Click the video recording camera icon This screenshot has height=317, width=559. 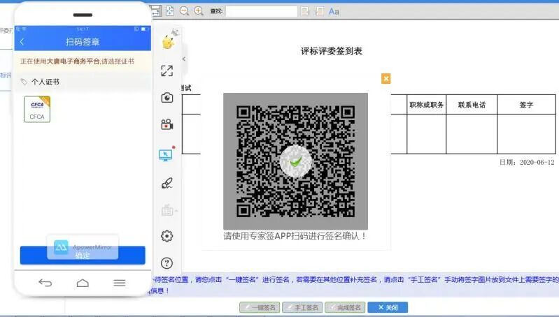(x=167, y=124)
